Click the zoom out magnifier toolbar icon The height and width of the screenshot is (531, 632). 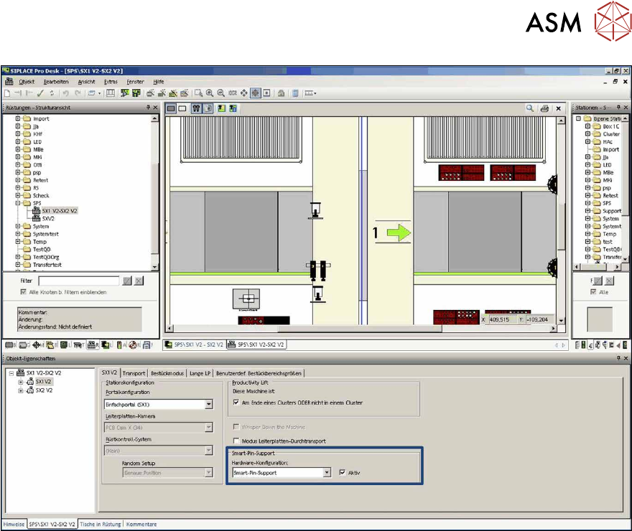tap(220, 93)
